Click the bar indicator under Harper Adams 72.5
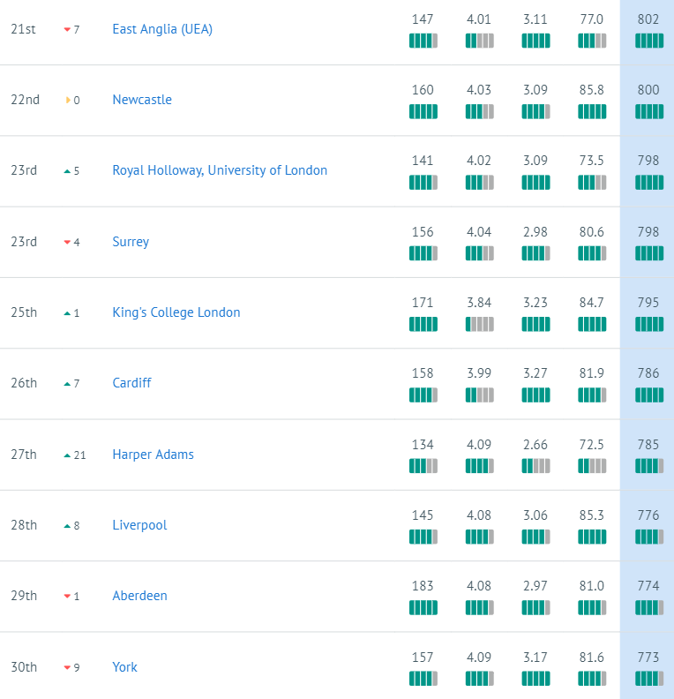The image size is (674, 699). (x=592, y=466)
